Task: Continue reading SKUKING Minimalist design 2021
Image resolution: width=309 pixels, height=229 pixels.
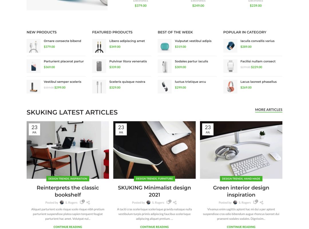Action: click(154, 227)
